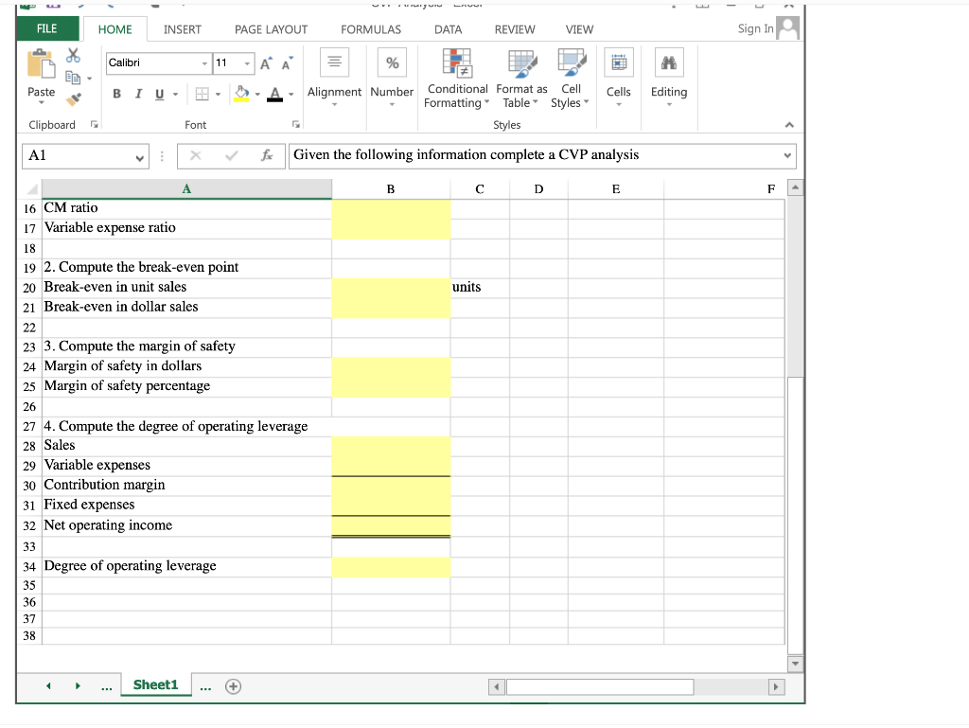The width and height of the screenshot is (969, 728).
Task: Click Sign In link
Action: point(755,28)
